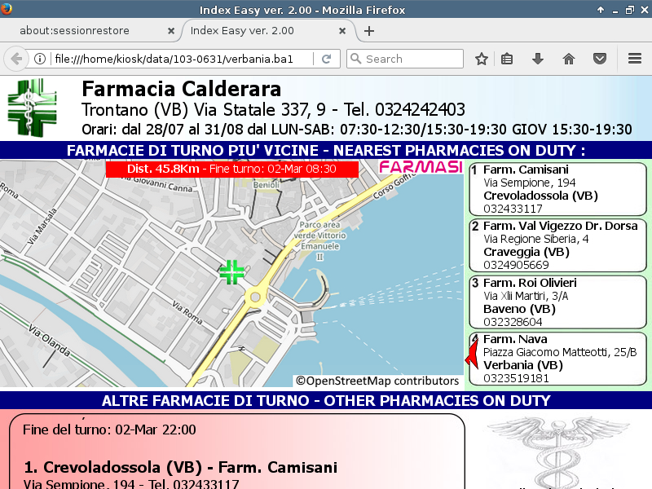Screen dimensions: 652x489
Task: Click the OpenStreetMap contributors attribution
Action: (x=377, y=381)
